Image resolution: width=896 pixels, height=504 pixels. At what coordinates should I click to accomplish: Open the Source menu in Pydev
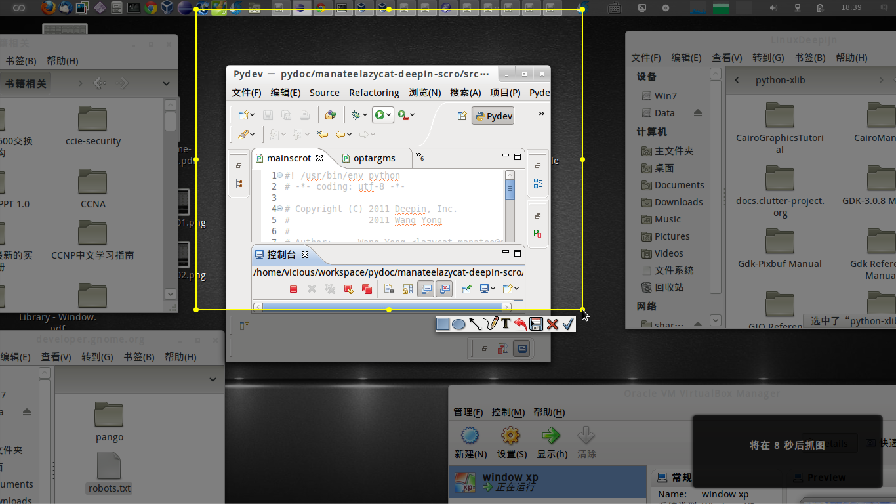pos(325,93)
